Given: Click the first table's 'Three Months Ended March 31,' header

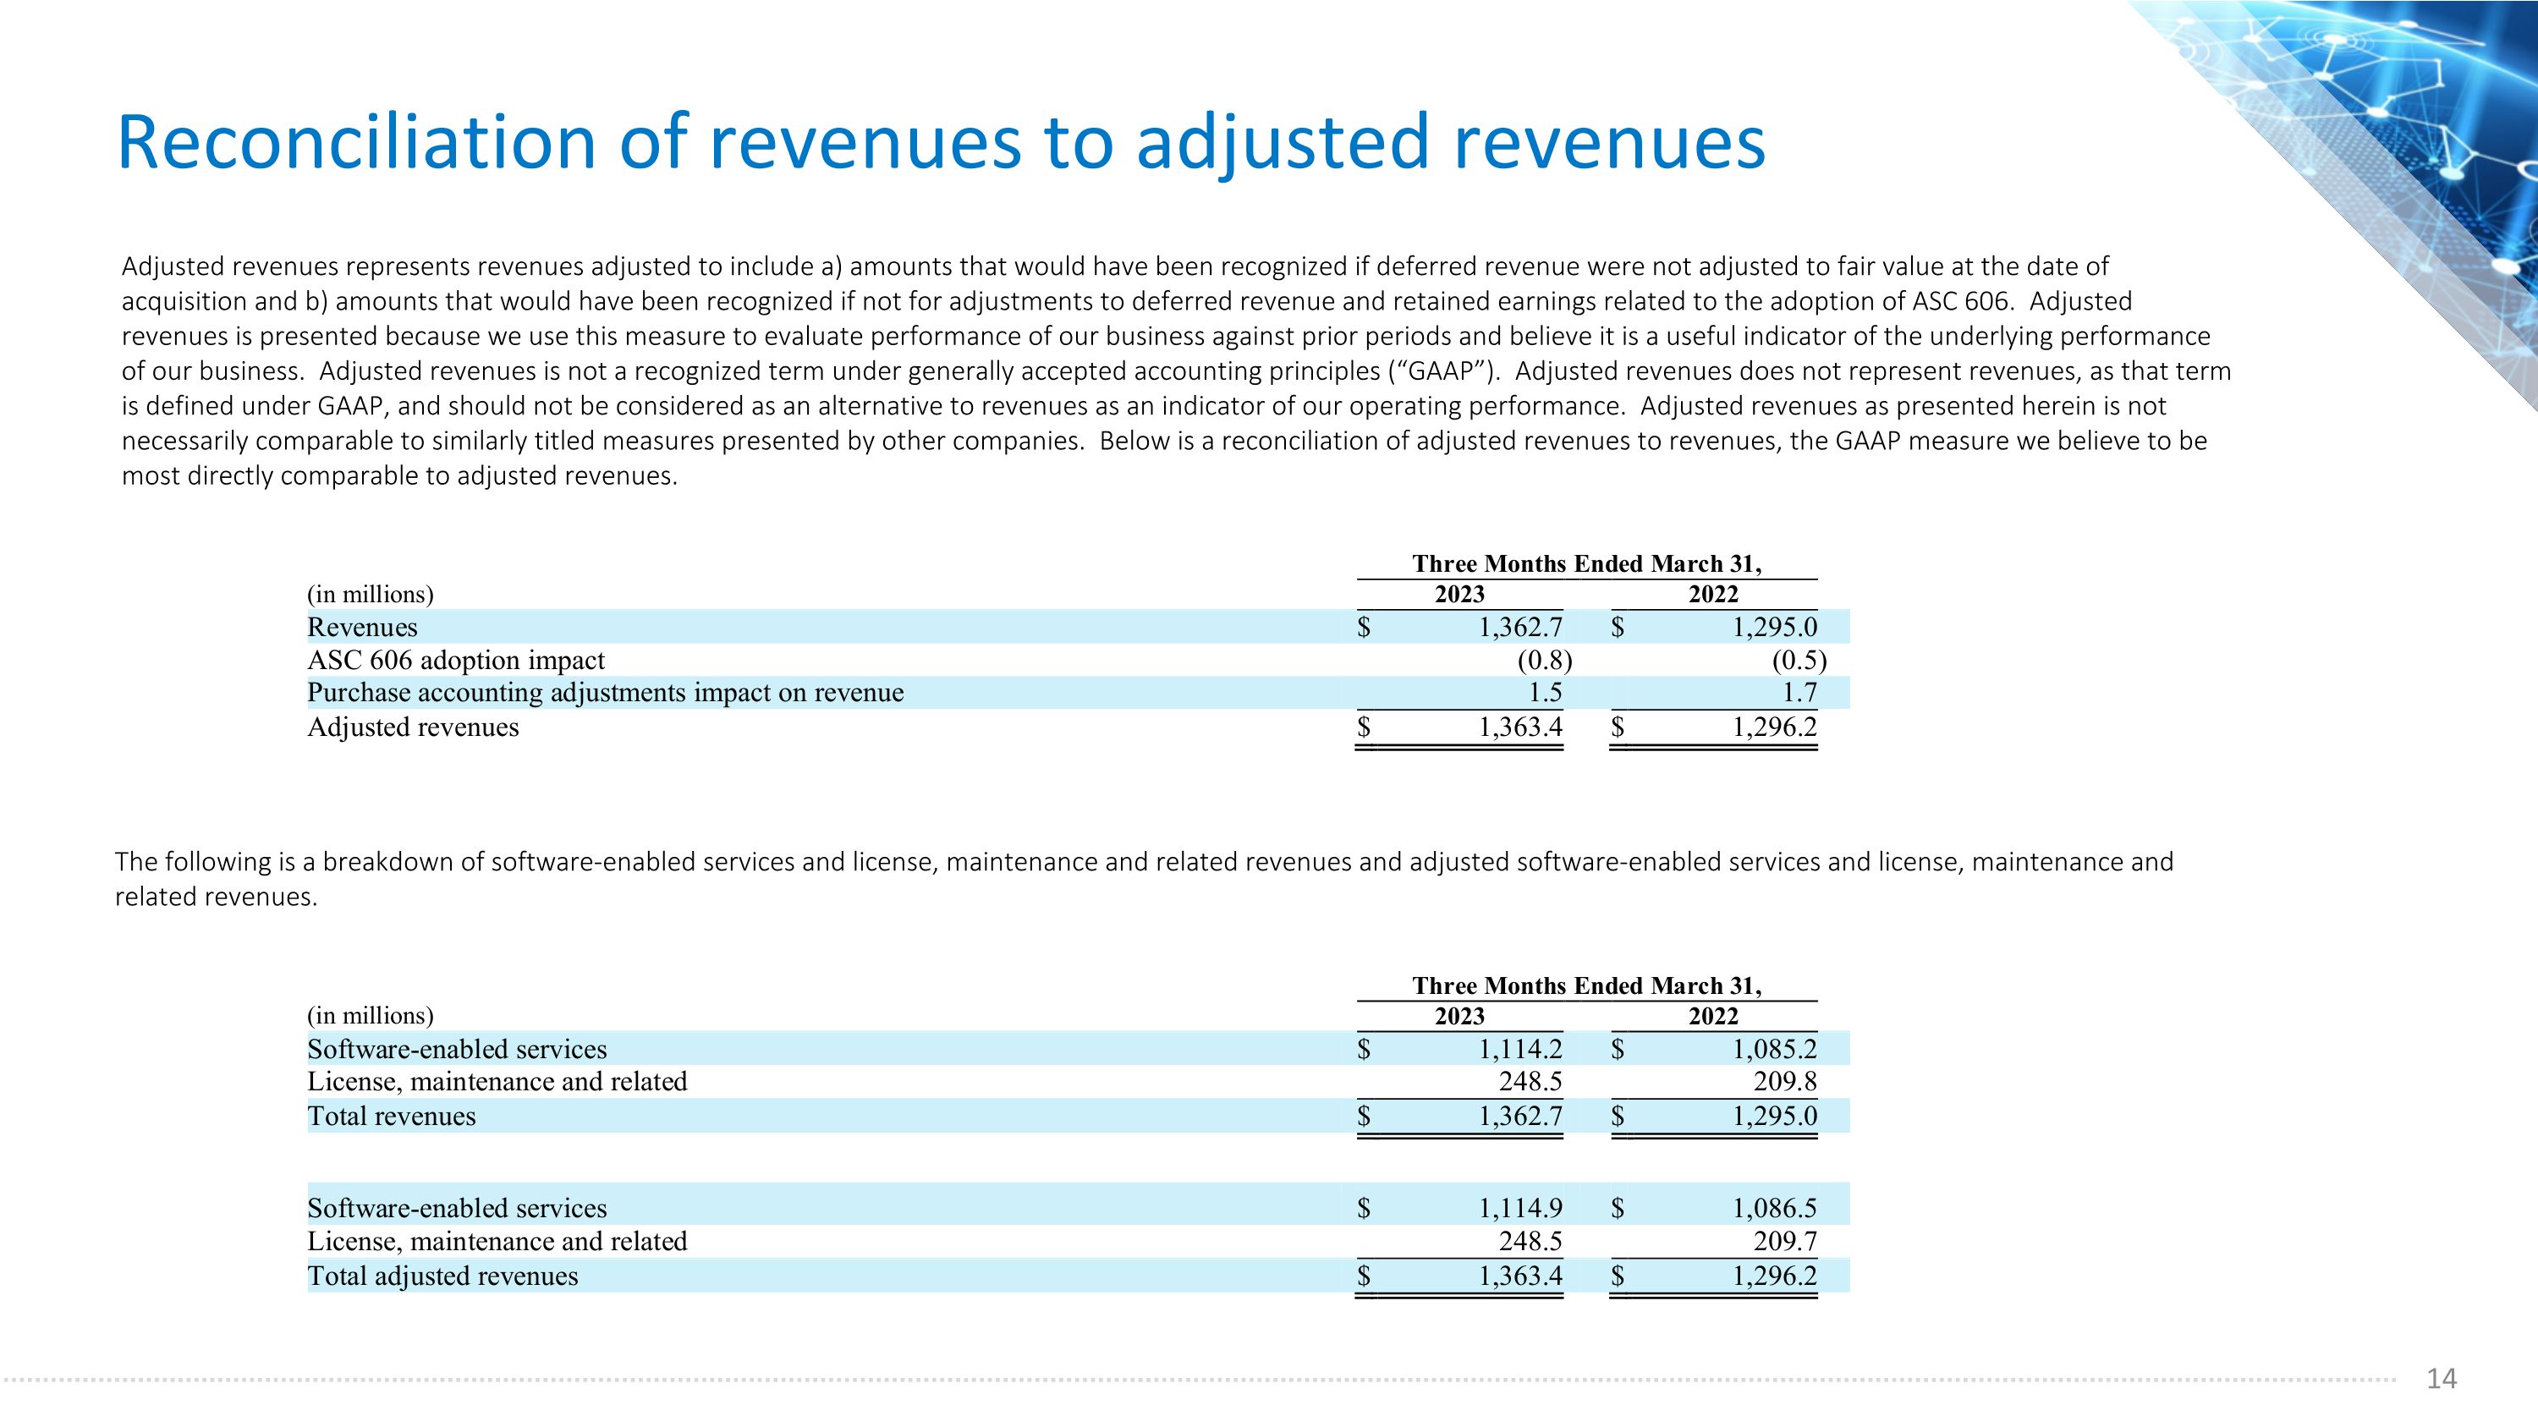Looking at the screenshot, I should (1586, 563).
